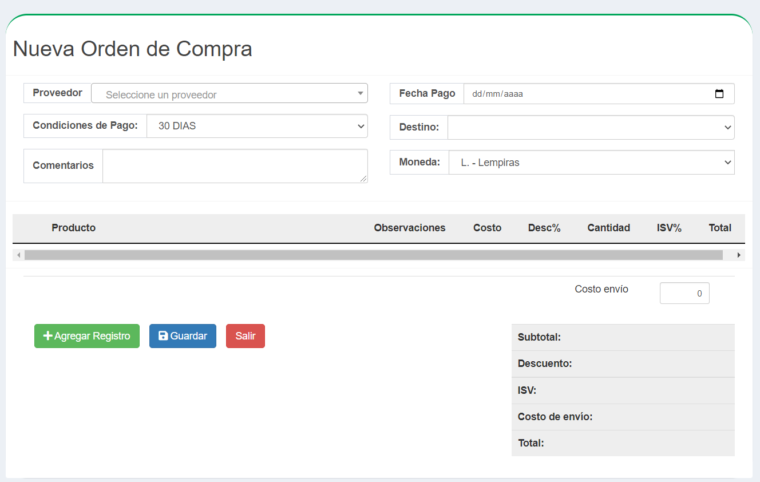Click the right arrow of the horizontal scrollbar
The height and width of the screenshot is (482, 760).
(739, 254)
